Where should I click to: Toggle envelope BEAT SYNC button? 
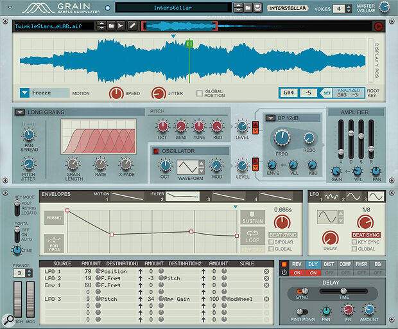click(x=283, y=235)
